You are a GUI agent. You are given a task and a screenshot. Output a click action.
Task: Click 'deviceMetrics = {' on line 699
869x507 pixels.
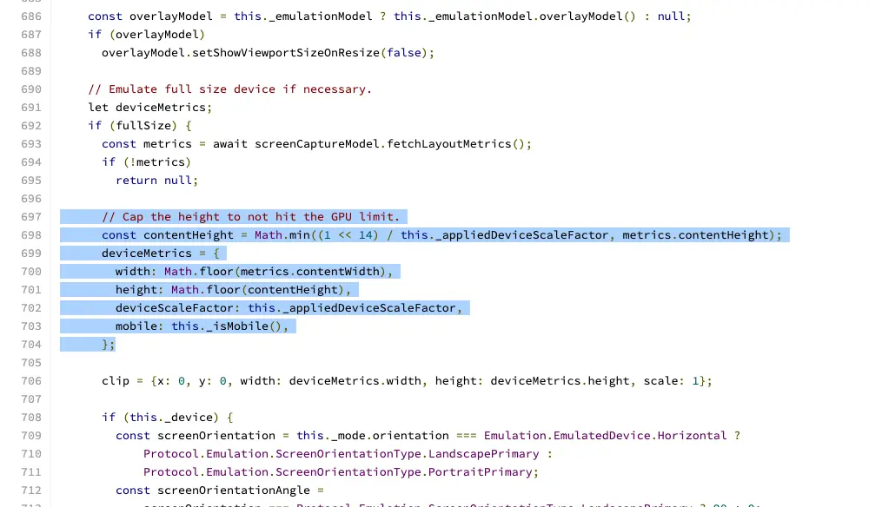click(161, 253)
